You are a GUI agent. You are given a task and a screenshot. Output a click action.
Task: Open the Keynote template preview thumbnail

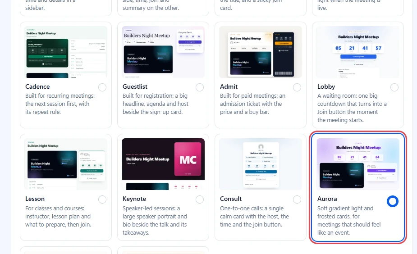point(163,164)
